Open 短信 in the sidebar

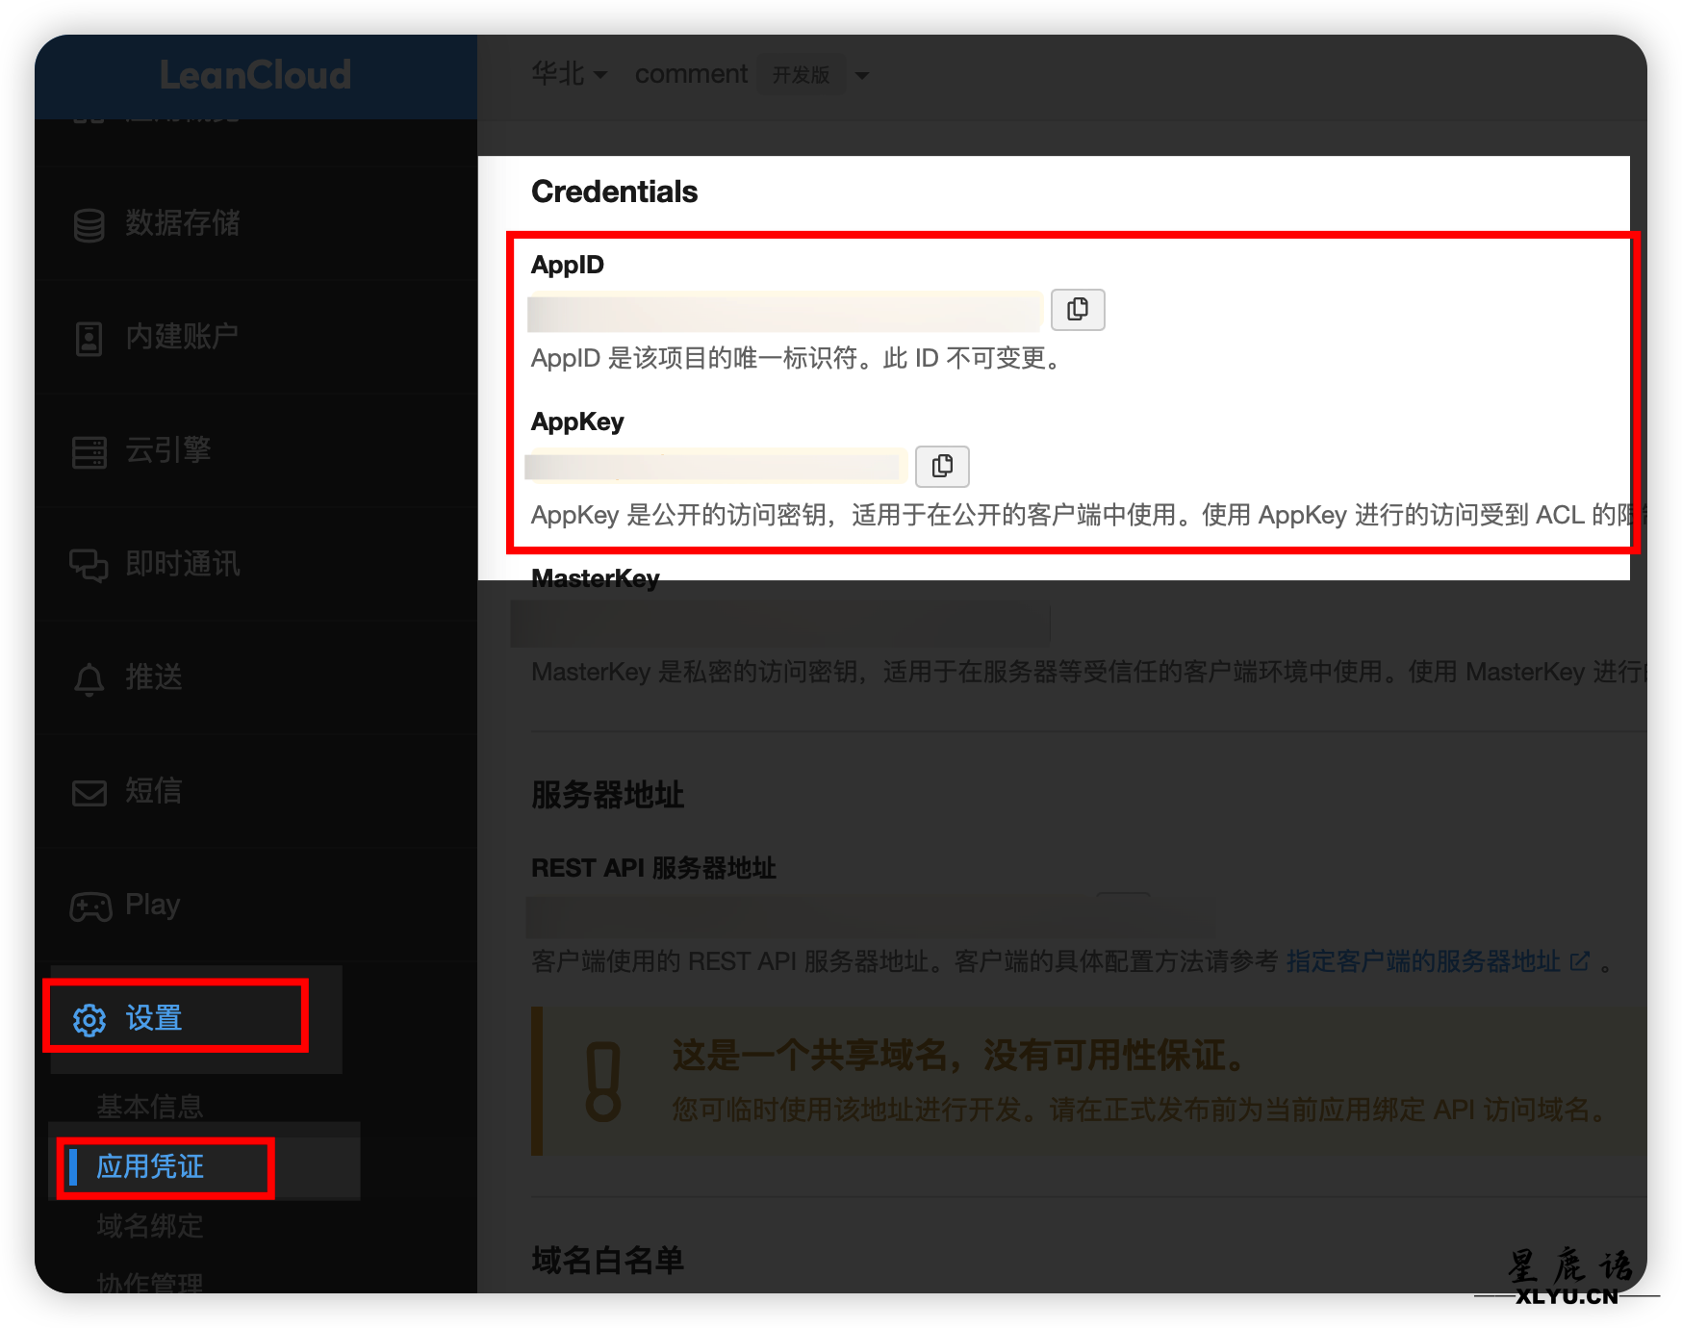click(x=154, y=791)
